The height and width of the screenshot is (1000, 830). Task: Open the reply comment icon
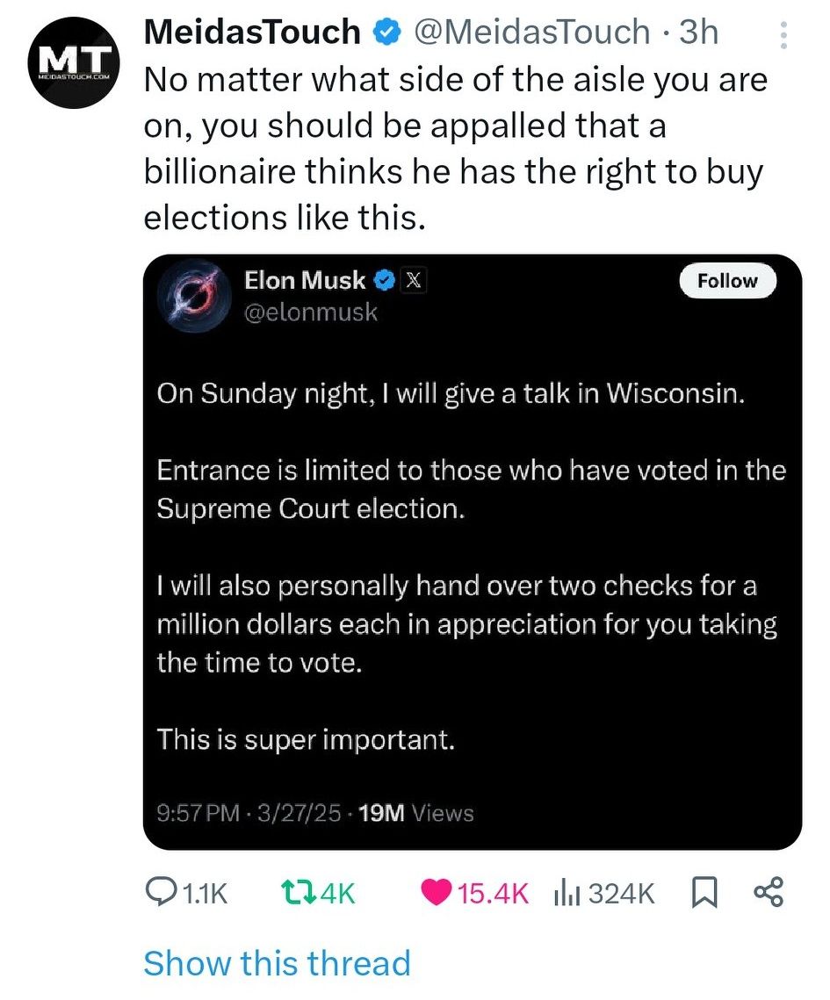(x=162, y=893)
